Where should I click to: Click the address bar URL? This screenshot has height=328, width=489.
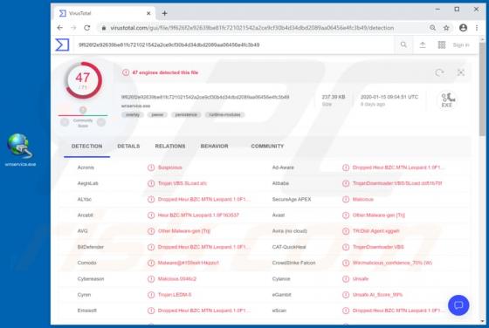coord(252,28)
